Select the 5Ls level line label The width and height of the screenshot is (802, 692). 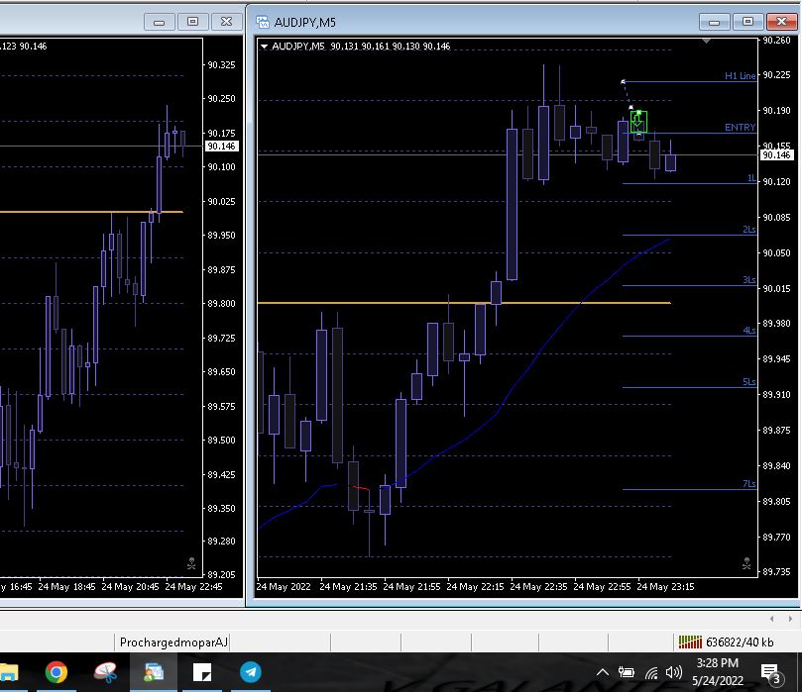coord(748,381)
